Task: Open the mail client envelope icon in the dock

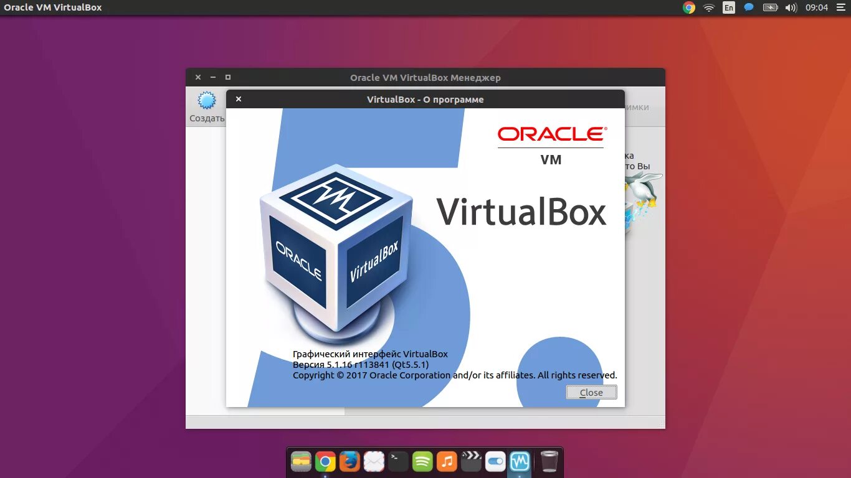Action: coord(374,461)
